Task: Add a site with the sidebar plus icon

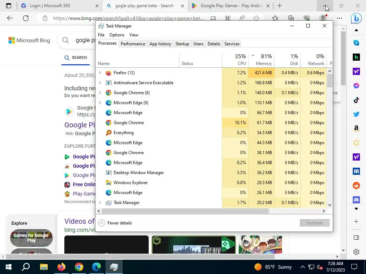Action: tap(356, 221)
